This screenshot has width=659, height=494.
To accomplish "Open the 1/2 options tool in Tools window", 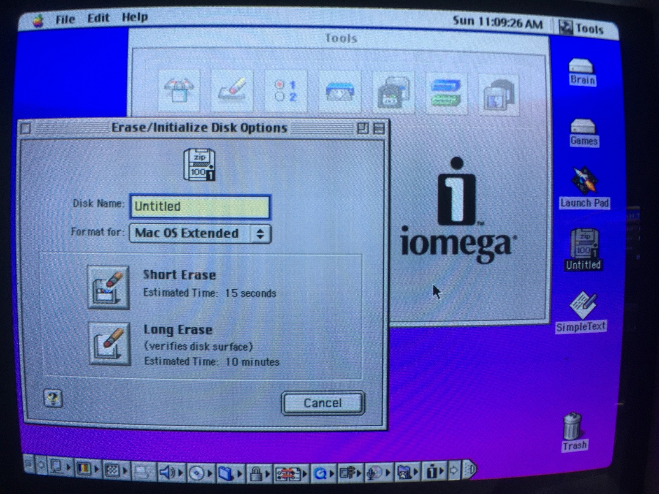I will coord(286,91).
